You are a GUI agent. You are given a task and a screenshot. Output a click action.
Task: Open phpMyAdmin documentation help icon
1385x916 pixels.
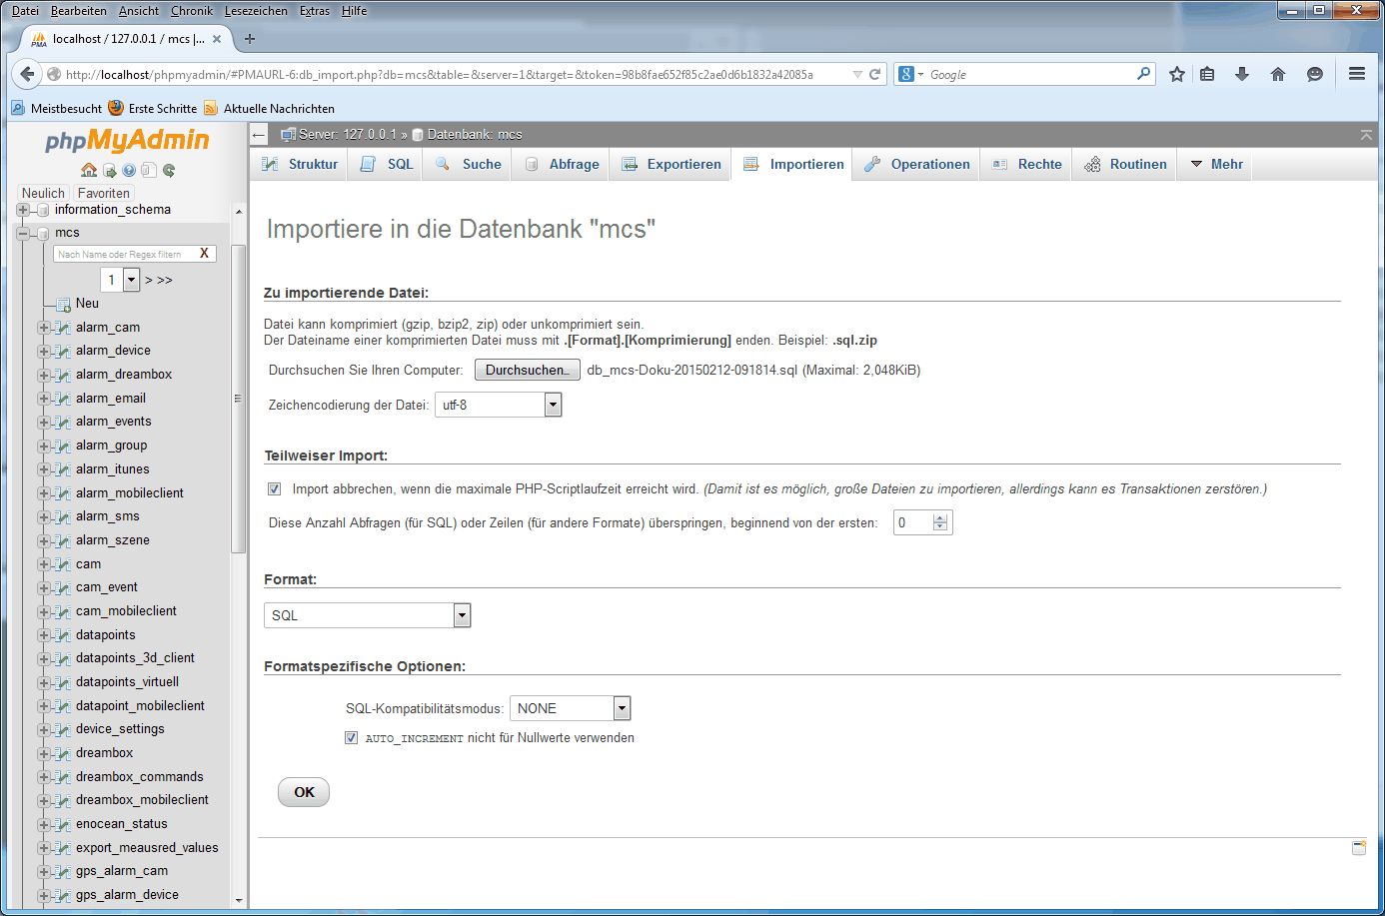129,171
